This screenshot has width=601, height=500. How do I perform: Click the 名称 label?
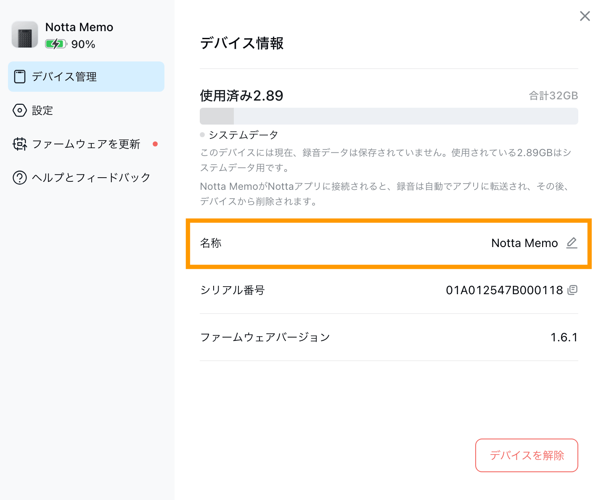pyautogui.click(x=211, y=243)
